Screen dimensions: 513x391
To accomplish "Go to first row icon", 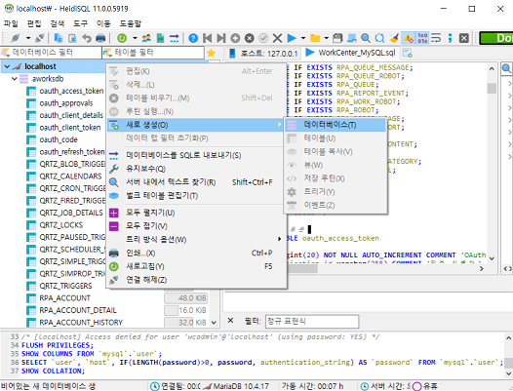I will coord(207,38).
